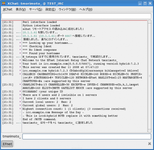Click 'Current global users: 2 Max: 2' line
This screenshot has width=154, height=150.
pyautogui.click(x=48, y=105)
